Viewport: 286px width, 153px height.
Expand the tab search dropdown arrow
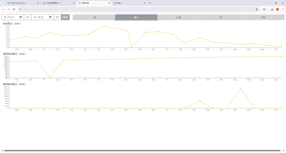click(x=3, y=3)
